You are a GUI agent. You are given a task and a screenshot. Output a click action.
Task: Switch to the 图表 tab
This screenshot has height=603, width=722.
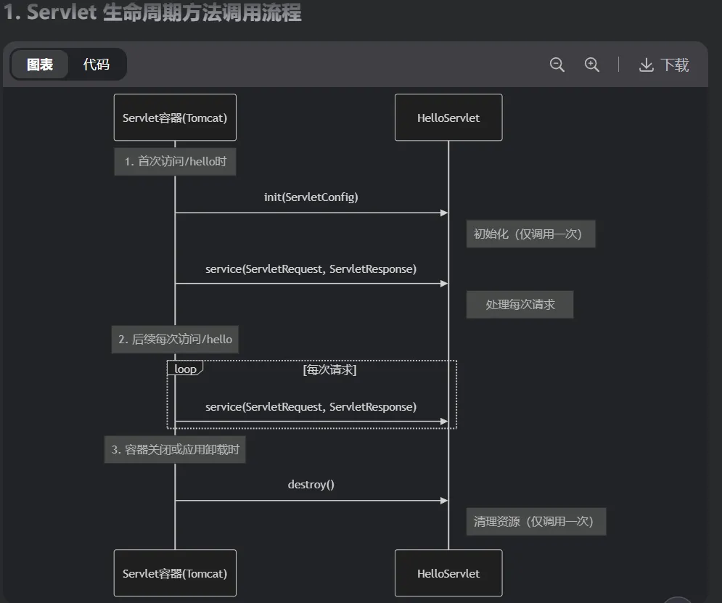[40, 65]
